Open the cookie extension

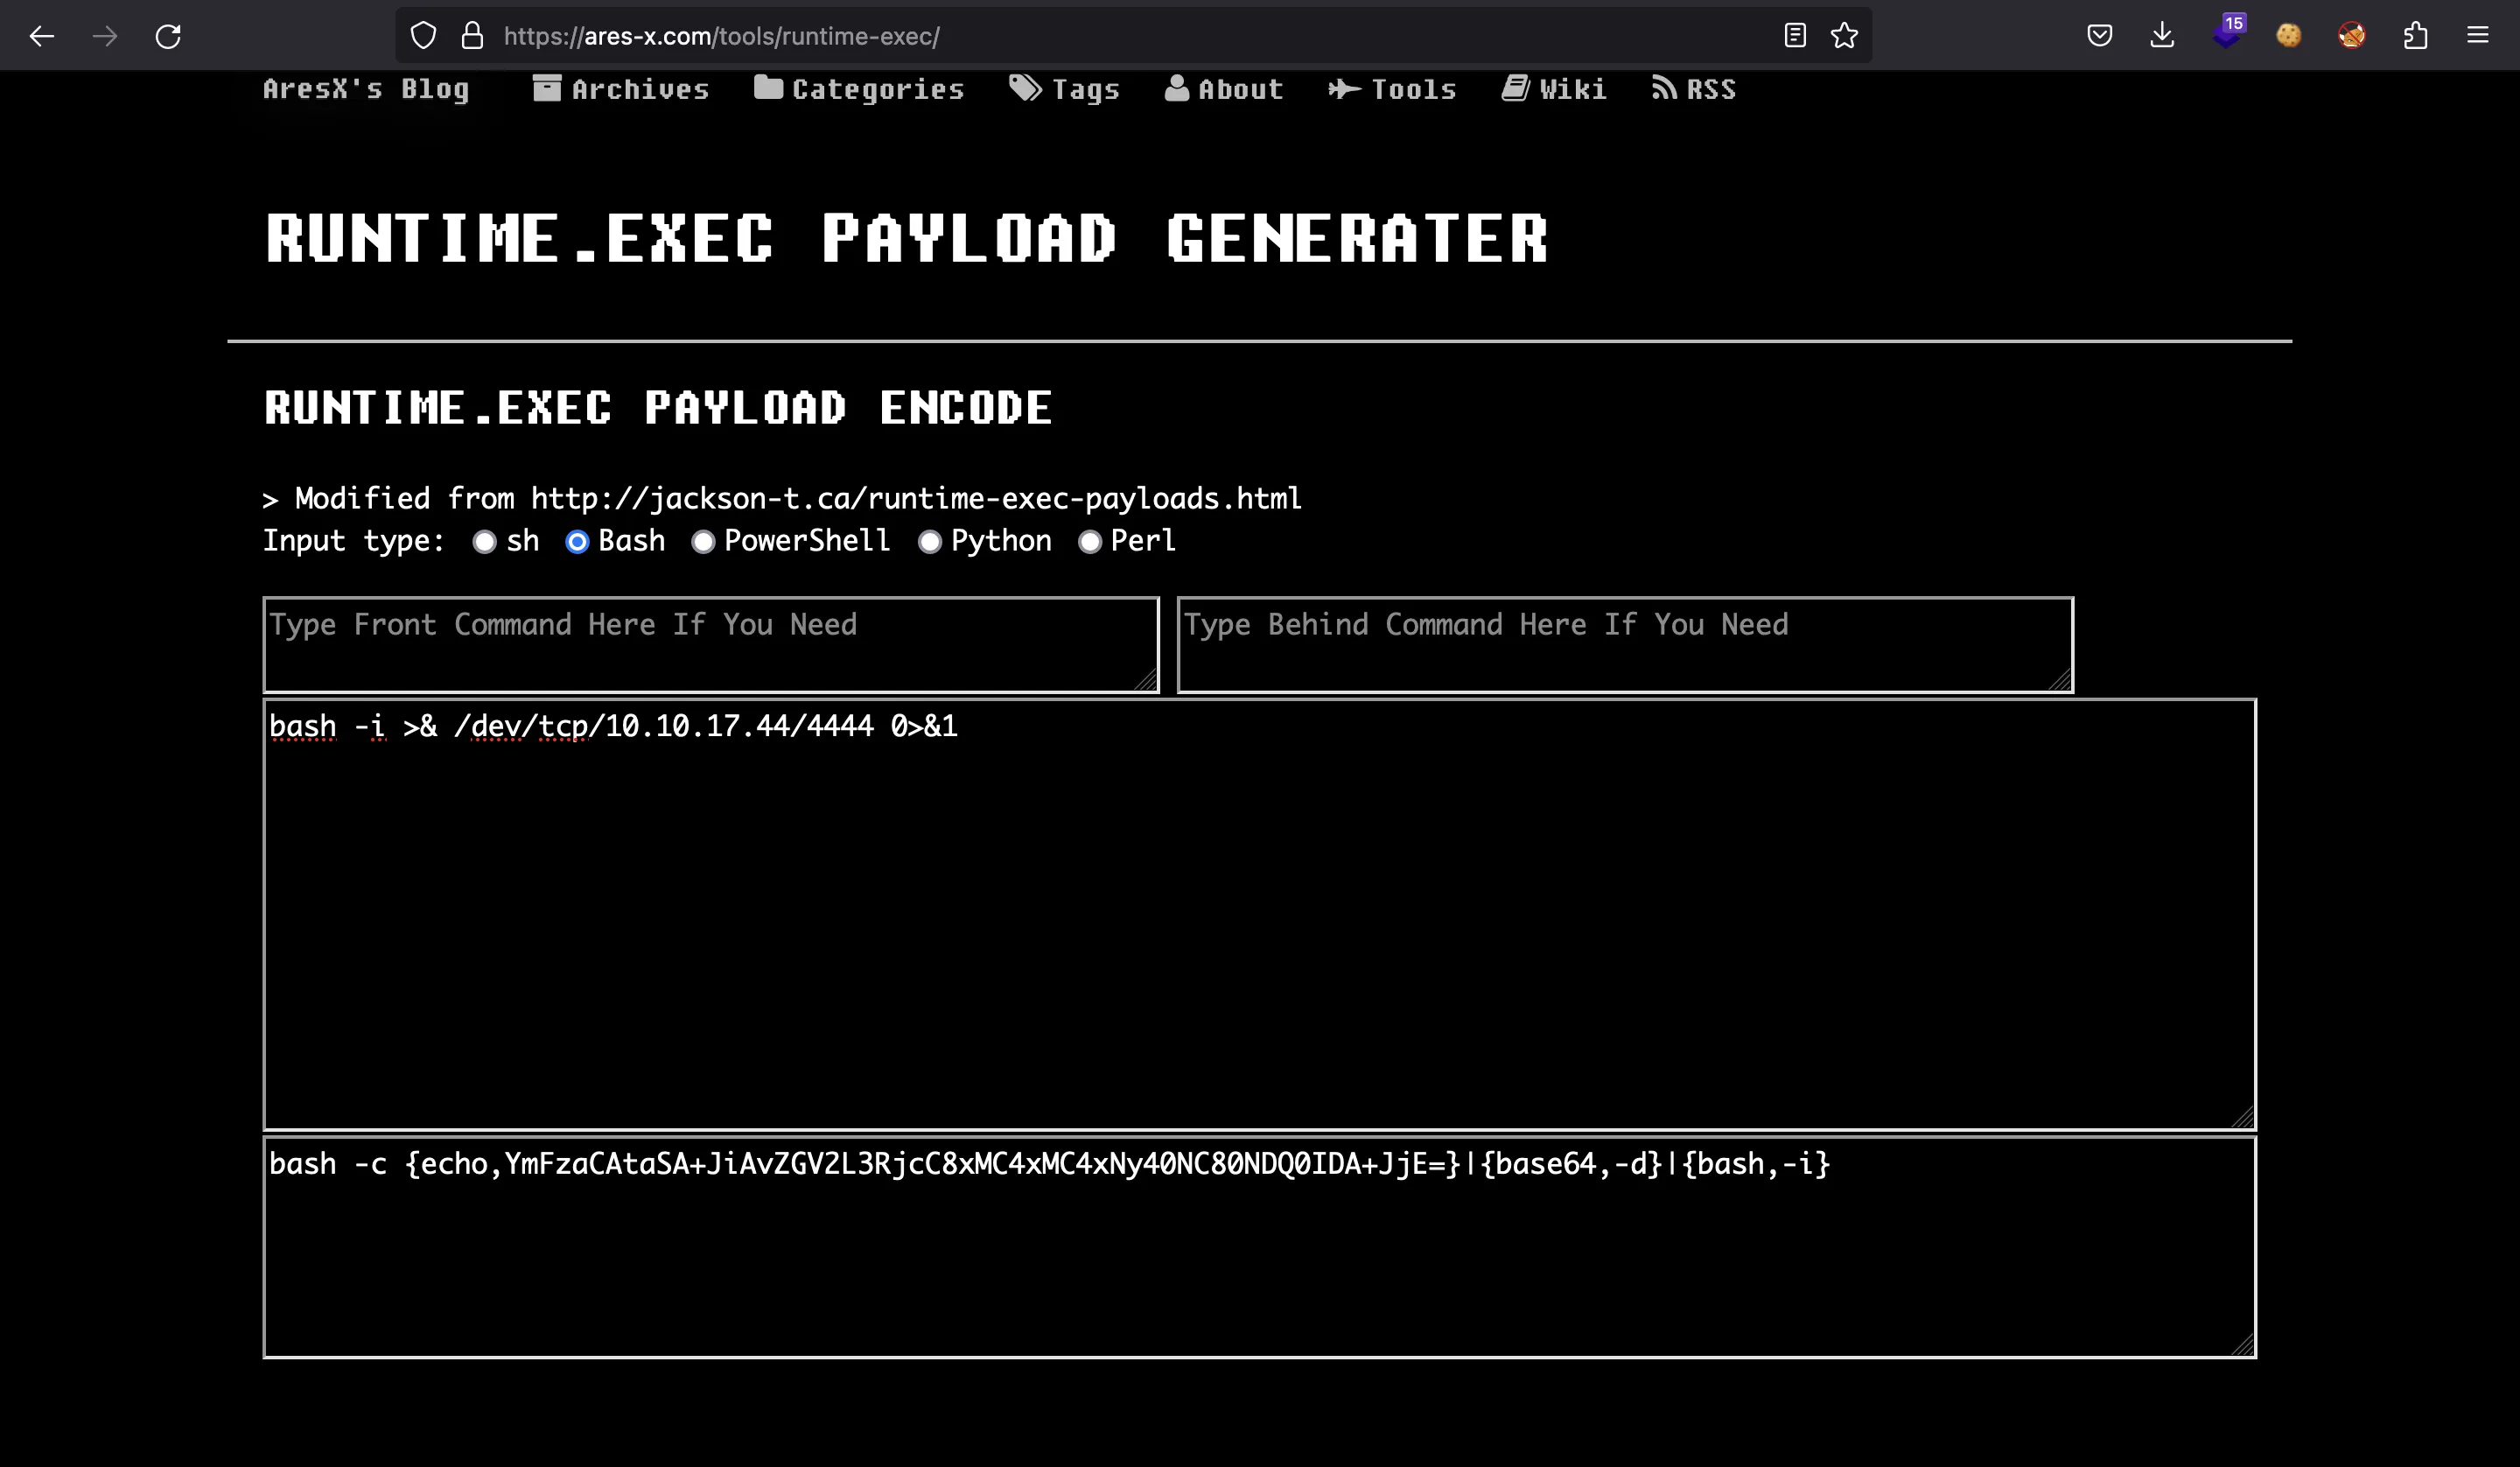click(x=2289, y=36)
